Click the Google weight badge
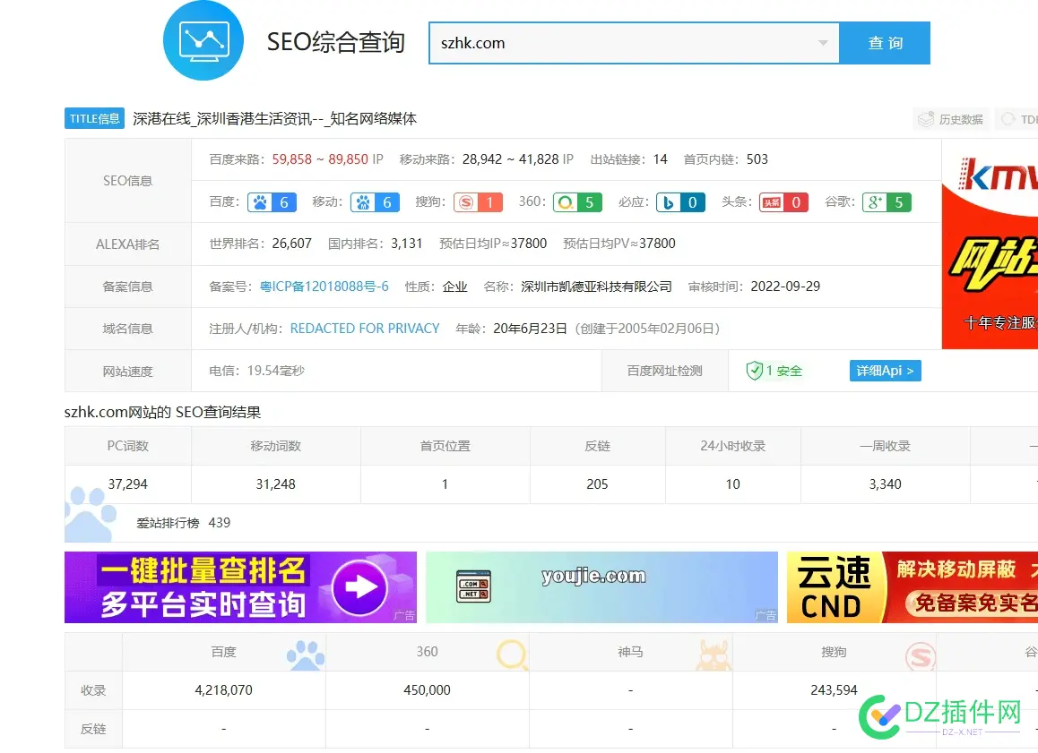This screenshot has height=753, width=1038. coord(887,202)
